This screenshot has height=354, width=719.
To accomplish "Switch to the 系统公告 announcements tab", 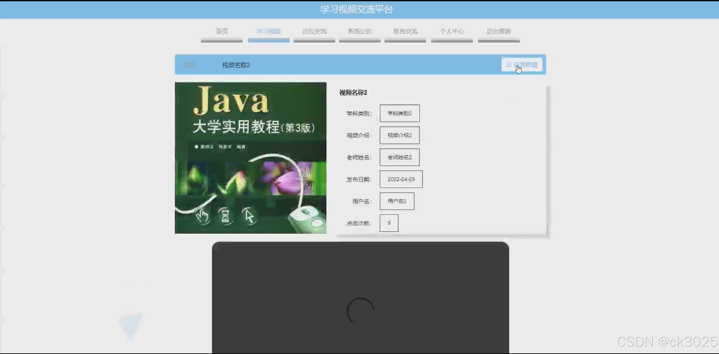I will [360, 31].
